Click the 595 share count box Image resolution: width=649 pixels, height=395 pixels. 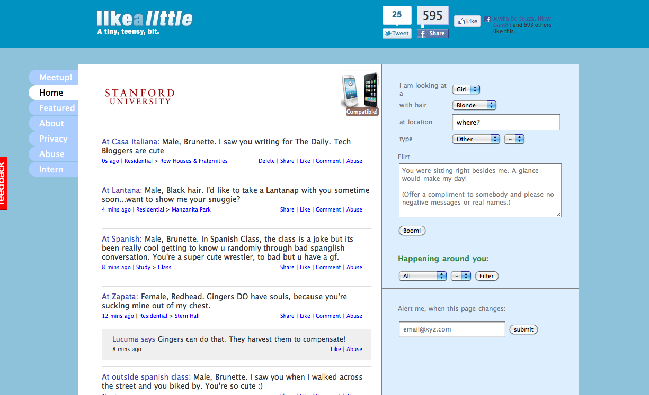coord(433,15)
